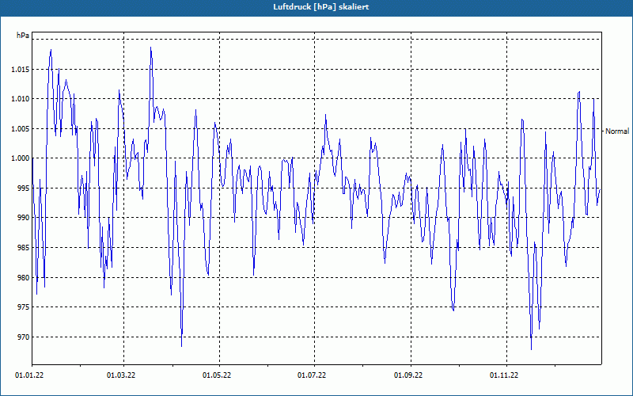Select the 1.010 y-axis label

coord(21,99)
